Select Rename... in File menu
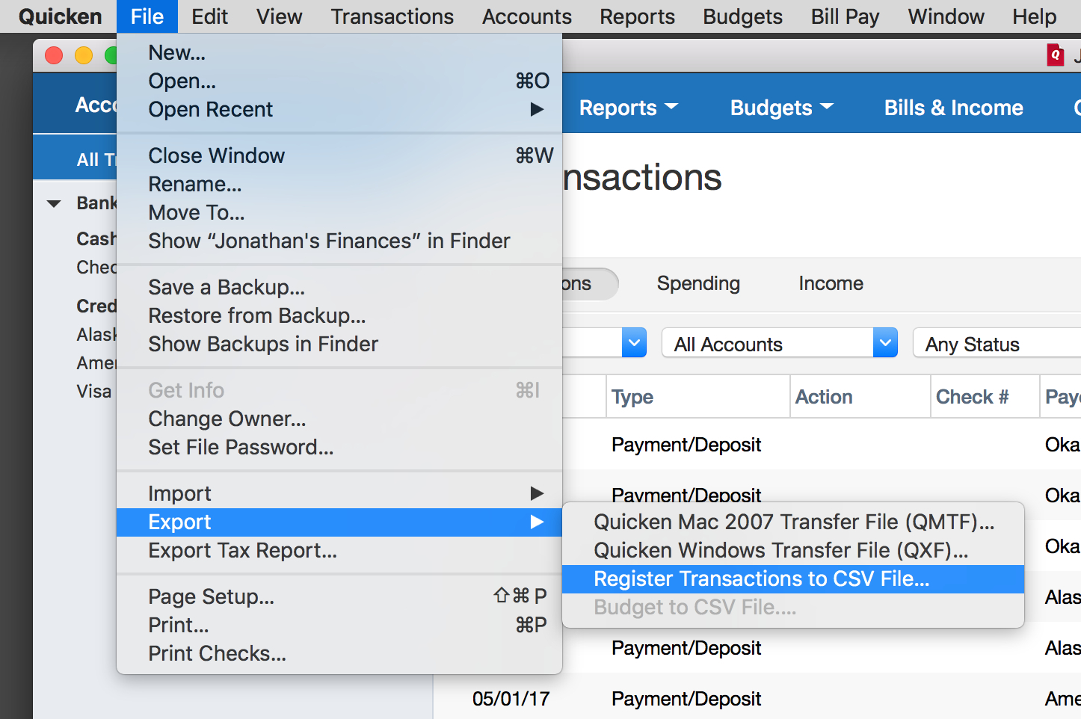Screen dimensions: 1081x719 (339, 185)
